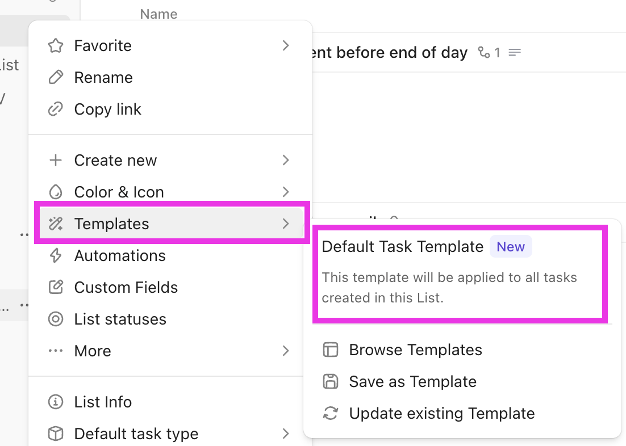Expand the Favorite submenu arrow
Image resolution: width=626 pixels, height=446 pixels.
click(286, 46)
